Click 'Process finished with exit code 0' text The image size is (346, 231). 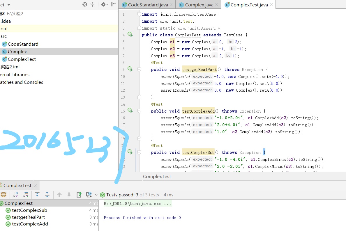[142, 218]
